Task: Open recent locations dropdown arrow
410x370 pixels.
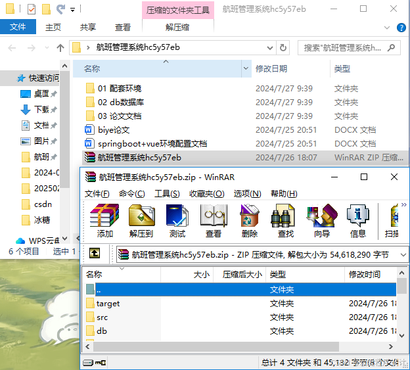Action: tap(47, 48)
